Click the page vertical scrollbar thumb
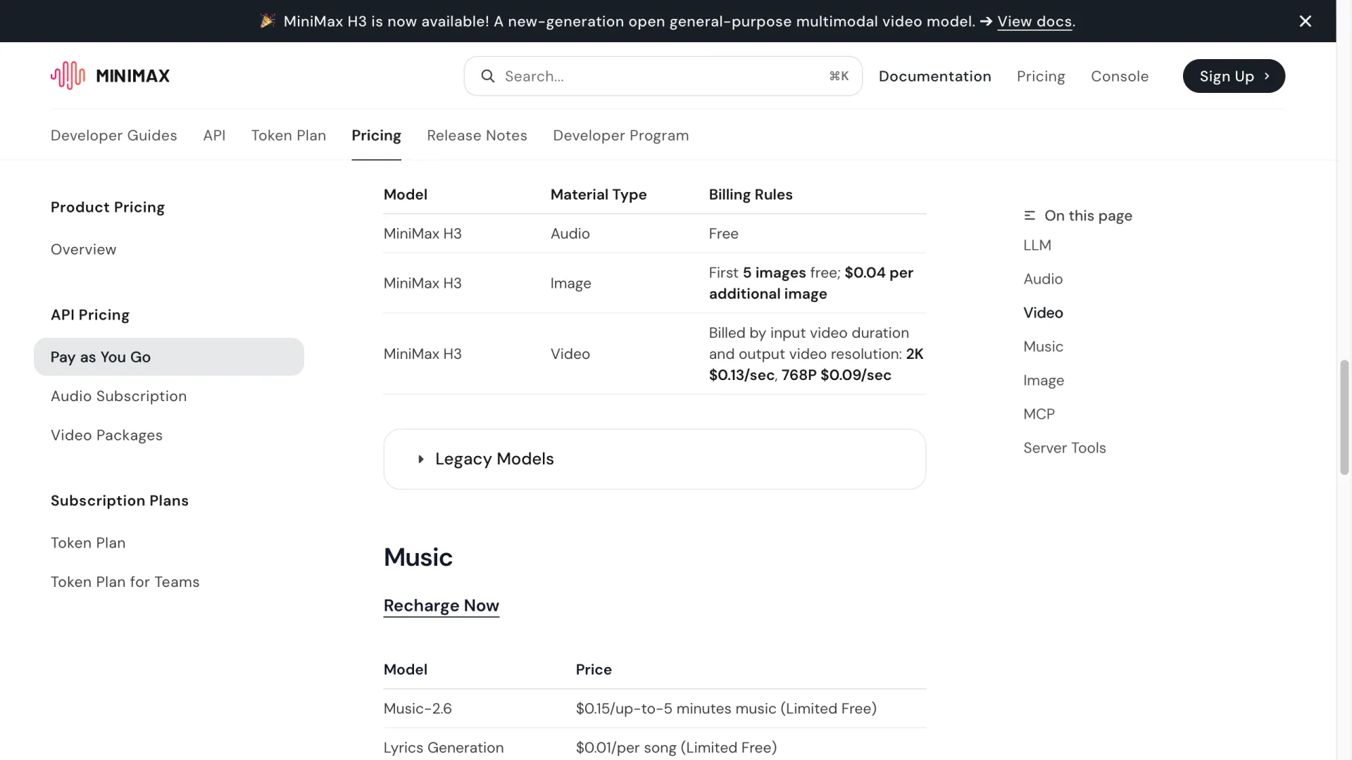Image resolution: width=1352 pixels, height=760 pixels. tap(1344, 417)
